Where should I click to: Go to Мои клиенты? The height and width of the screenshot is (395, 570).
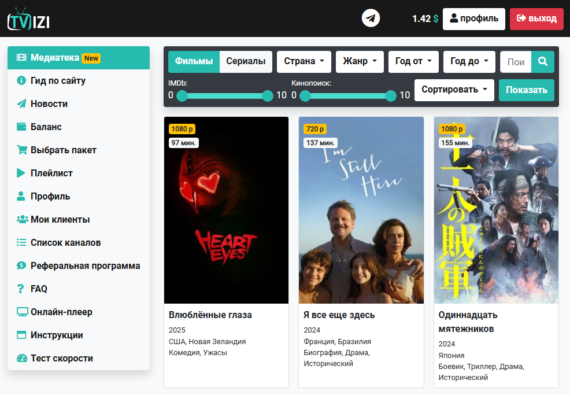coord(79,220)
